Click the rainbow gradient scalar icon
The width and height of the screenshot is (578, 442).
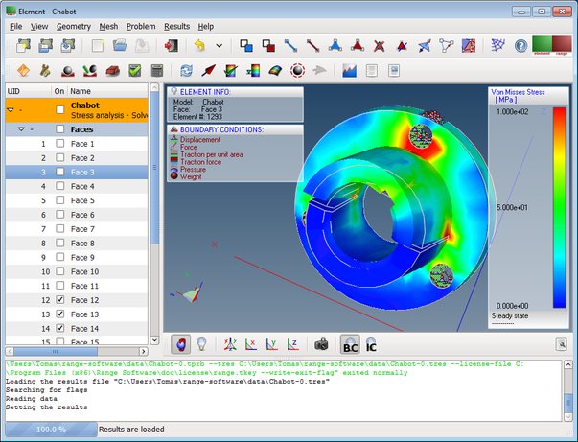(x=253, y=70)
